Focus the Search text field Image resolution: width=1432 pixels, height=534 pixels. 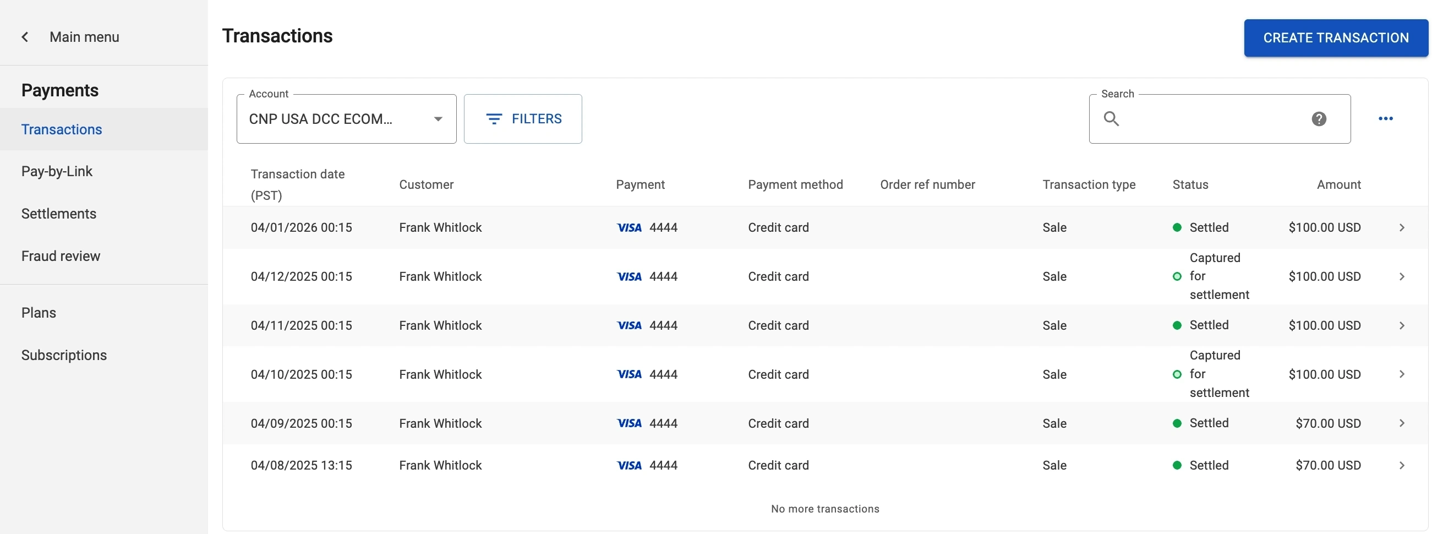point(1212,118)
